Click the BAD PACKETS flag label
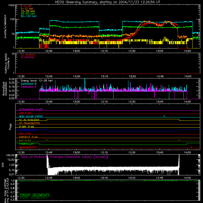 pyautogui.click(x=28, y=147)
